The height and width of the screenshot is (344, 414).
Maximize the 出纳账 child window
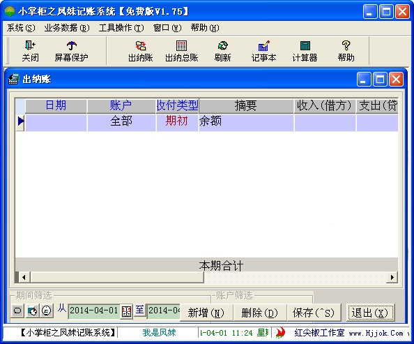click(x=380, y=79)
